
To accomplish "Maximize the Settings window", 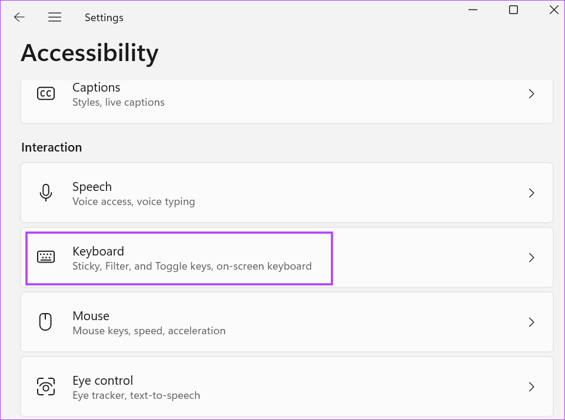I will click(513, 10).
